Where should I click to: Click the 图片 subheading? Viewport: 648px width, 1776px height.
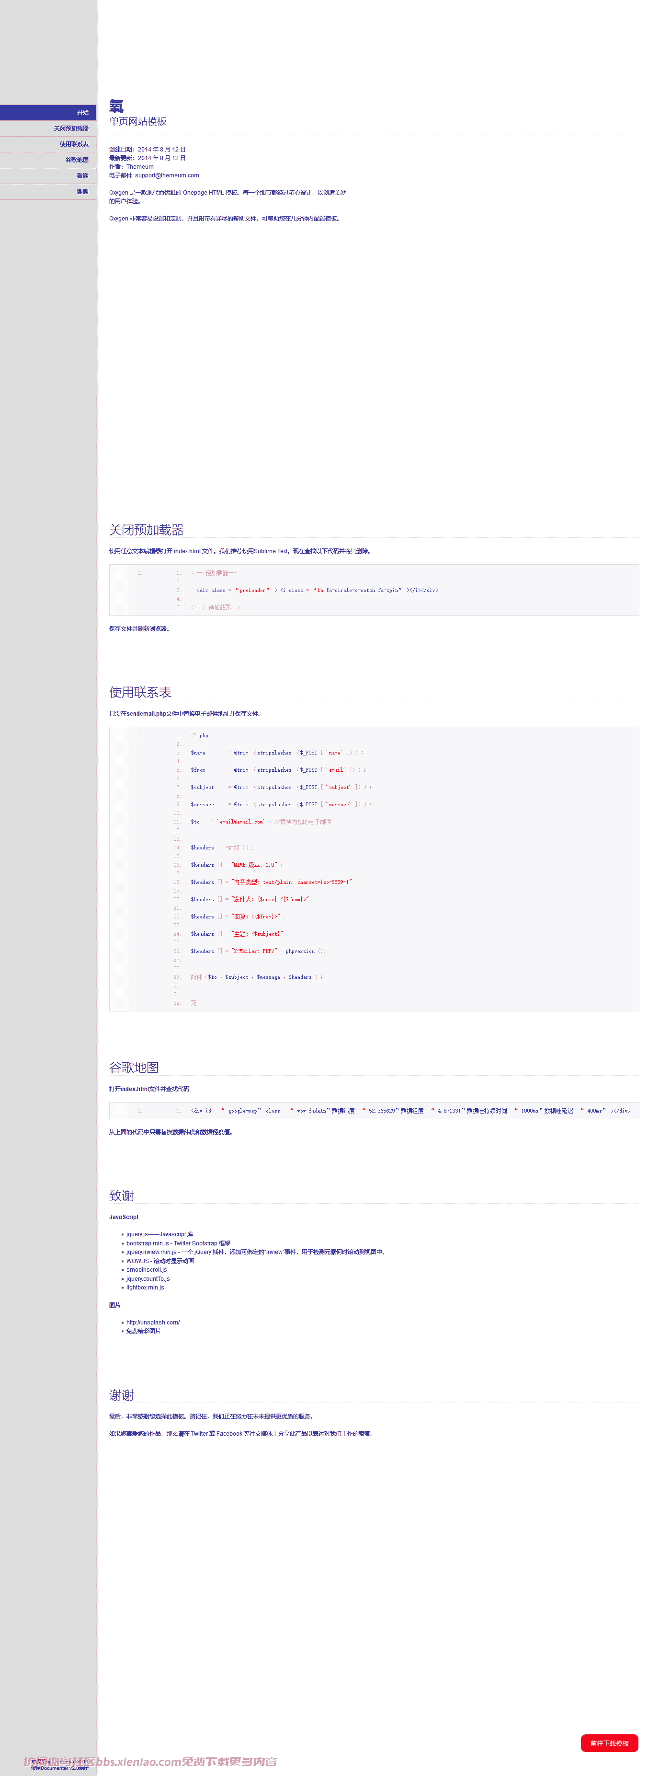pyautogui.click(x=115, y=1305)
